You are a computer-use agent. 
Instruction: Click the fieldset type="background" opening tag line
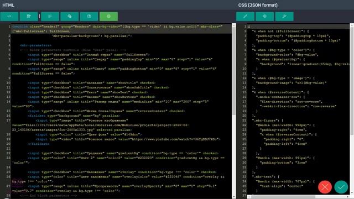[x=74, y=116]
